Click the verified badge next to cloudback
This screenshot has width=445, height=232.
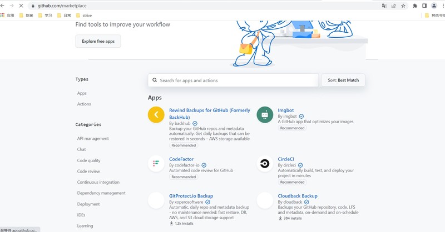pos(306,202)
